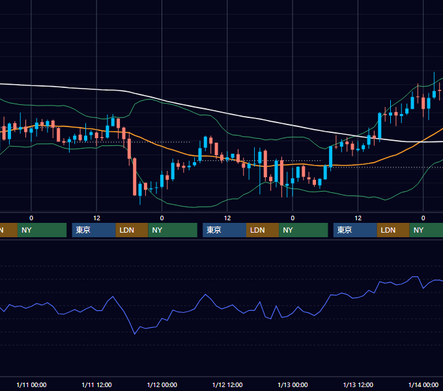Click hour label 12 above 東京 on 1/13
Viewport: 443px width, 391px height.
(x=358, y=218)
